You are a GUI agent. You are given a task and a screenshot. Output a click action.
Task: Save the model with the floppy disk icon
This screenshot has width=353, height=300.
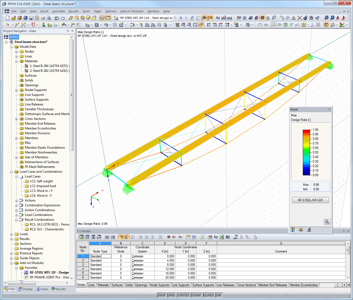(31, 18)
